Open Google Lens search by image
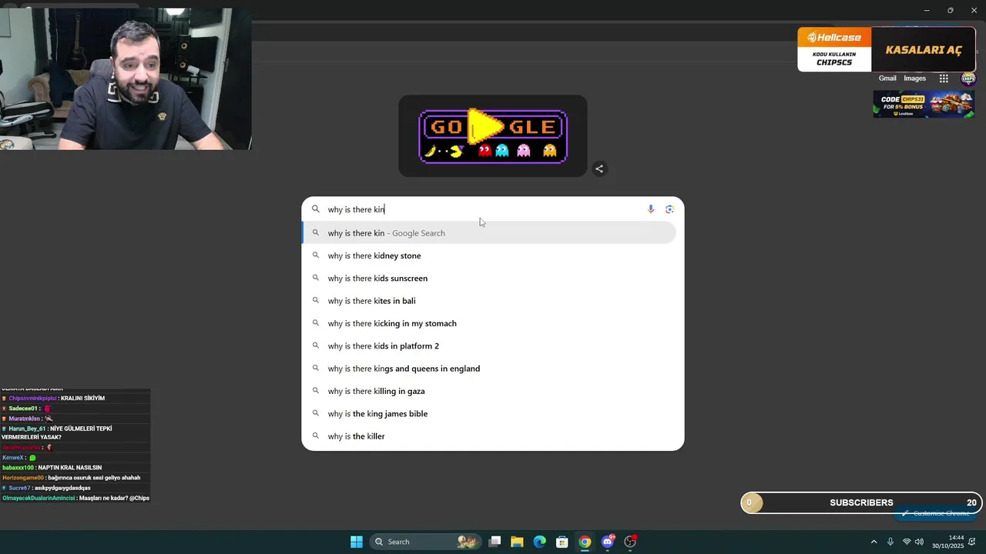This screenshot has height=554, width=986. 669,209
